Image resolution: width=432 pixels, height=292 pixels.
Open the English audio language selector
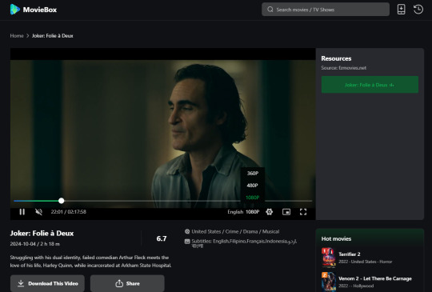pos(235,211)
